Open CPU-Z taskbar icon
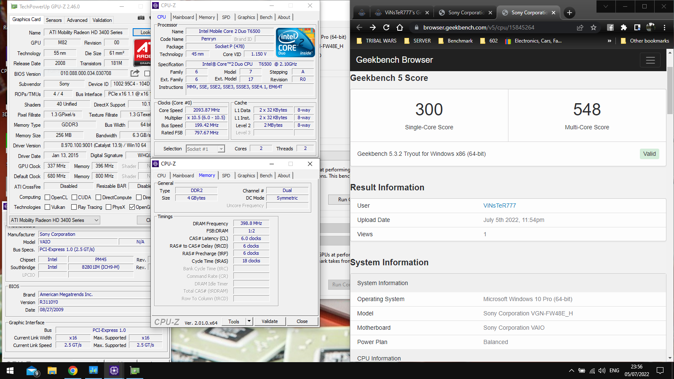This screenshot has height=379, width=674. 114,371
